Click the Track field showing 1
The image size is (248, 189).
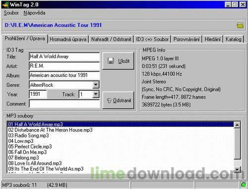89,94
